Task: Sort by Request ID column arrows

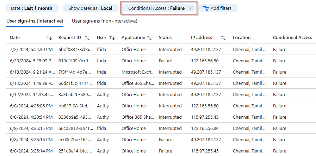Action: [87, 38]
